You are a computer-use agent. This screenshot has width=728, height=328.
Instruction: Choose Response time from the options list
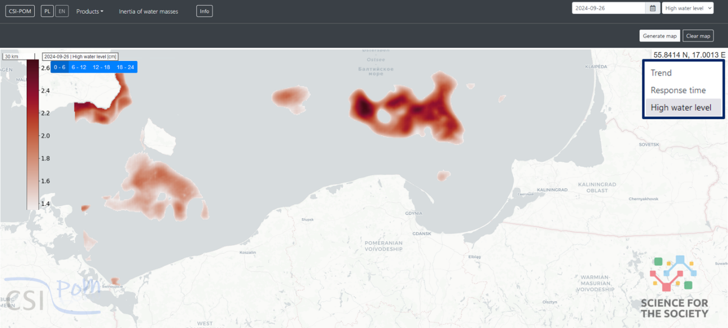click(678, 90)
